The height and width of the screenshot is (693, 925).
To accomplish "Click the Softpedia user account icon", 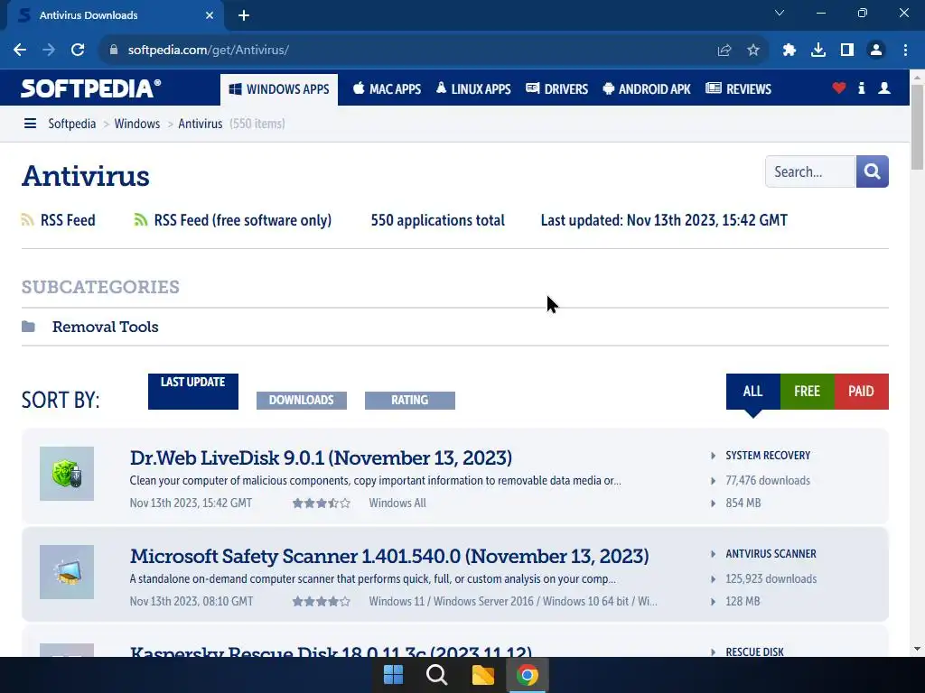I will point(884,88).
